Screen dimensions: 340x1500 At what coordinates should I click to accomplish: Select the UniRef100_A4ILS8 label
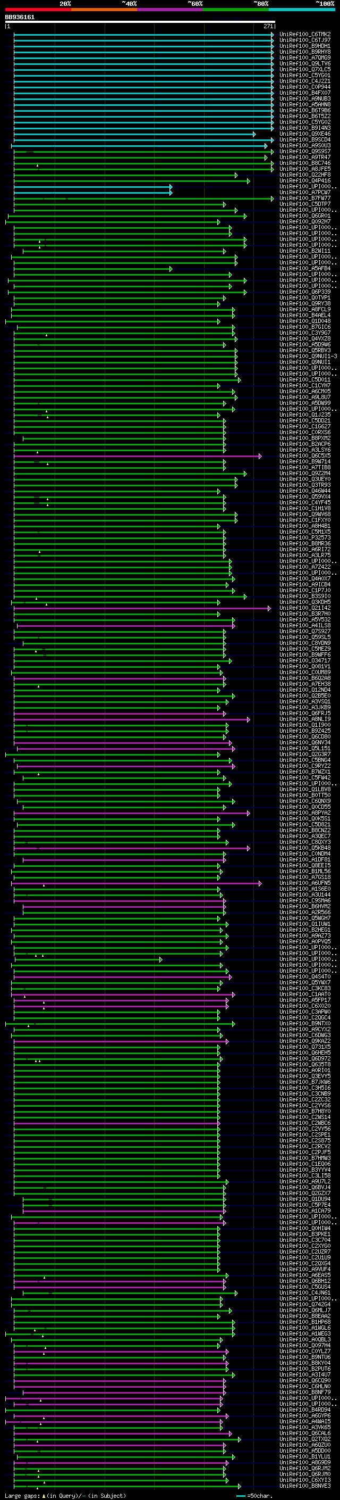(304, 625)
